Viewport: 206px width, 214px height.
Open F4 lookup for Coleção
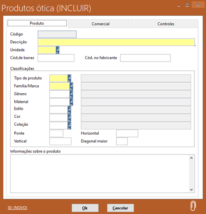click(x=69, y=126)
